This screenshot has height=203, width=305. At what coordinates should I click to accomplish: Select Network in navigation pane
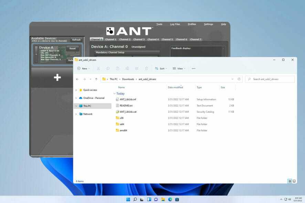point(88,114)
